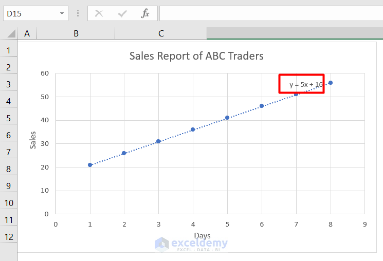The height and width of the screenshot is (261, 383).
Task: Select row 5 header
Action: [9, 118]
